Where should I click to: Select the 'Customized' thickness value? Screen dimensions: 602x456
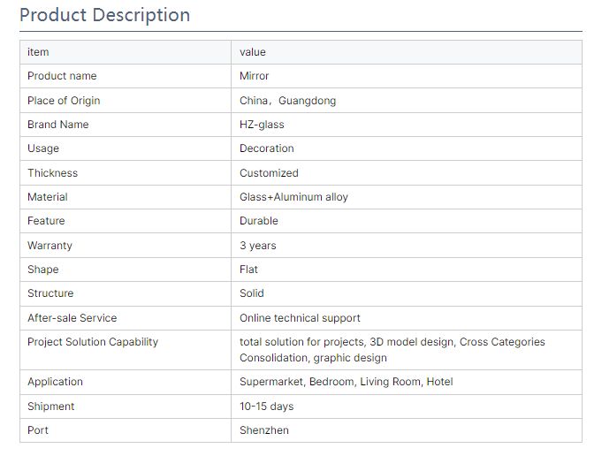point(269,173)
